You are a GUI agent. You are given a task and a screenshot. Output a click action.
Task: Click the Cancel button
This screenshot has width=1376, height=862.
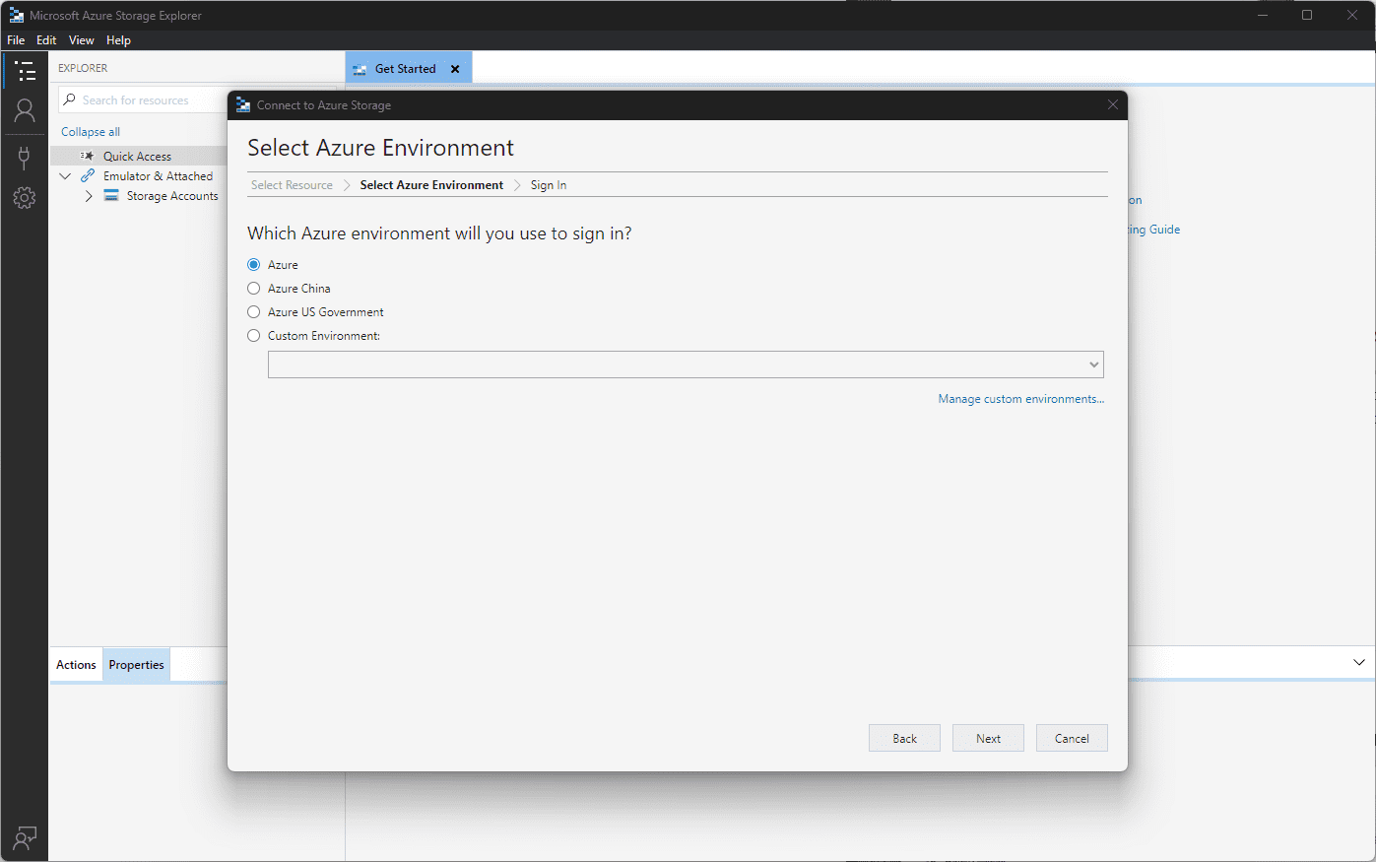[x=1072, y=738]
